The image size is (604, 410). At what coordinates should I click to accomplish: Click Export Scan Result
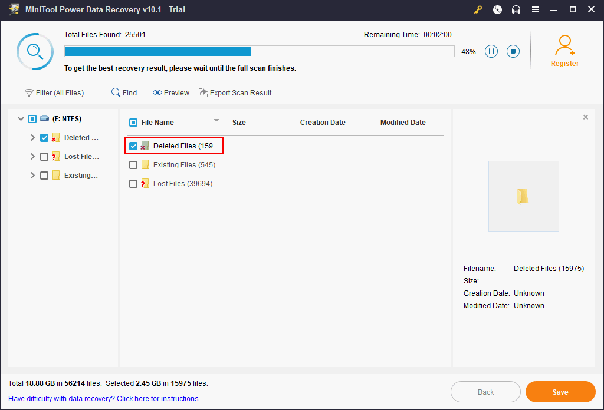coord(235,92)
